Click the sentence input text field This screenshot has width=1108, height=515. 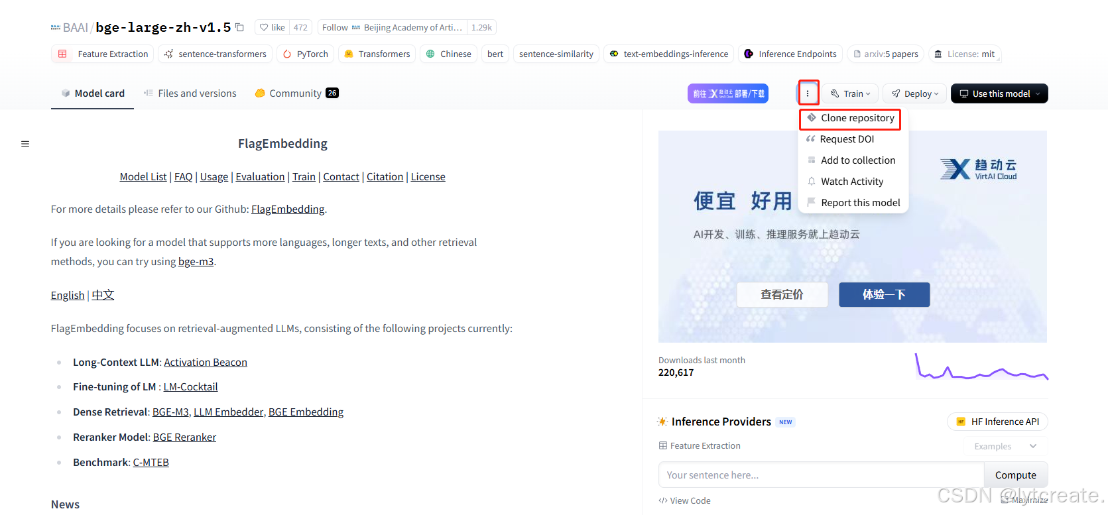[x=820, y=475]
